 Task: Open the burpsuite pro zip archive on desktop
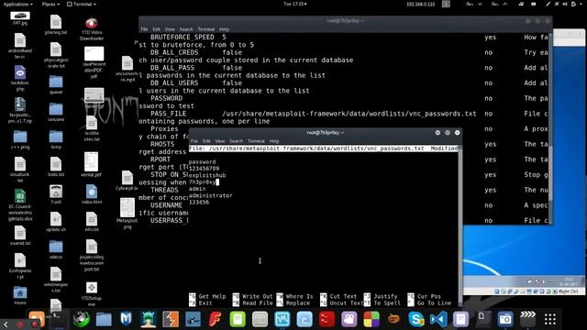20,110
